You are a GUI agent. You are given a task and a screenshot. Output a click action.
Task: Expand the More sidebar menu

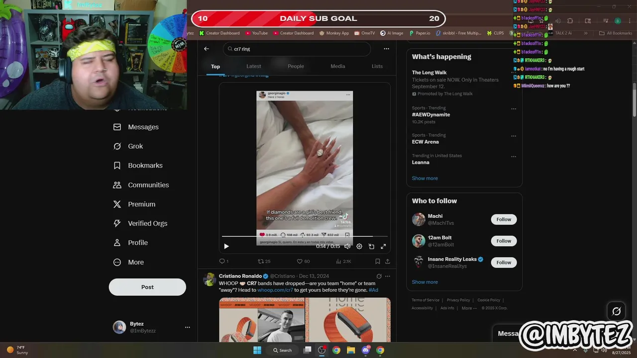pos(129,262)
